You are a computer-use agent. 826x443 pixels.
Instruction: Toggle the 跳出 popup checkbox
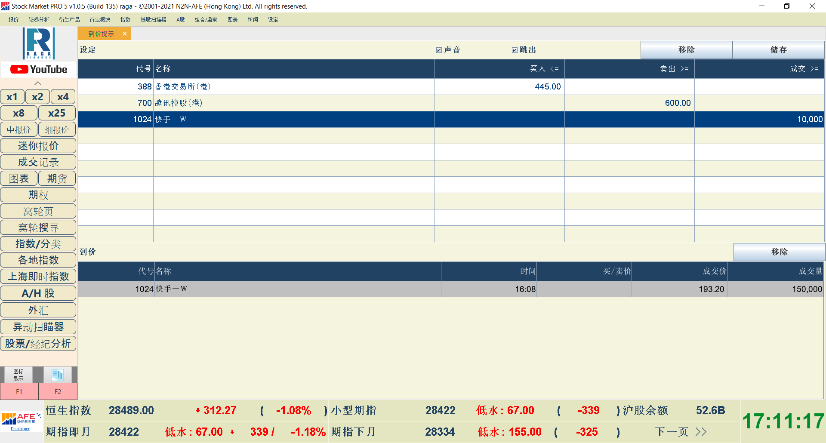(515, 50)
